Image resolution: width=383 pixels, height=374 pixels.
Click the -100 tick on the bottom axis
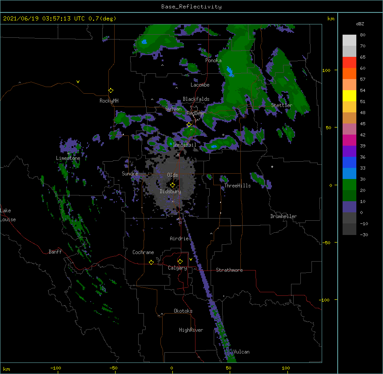(x=56, y=368)
